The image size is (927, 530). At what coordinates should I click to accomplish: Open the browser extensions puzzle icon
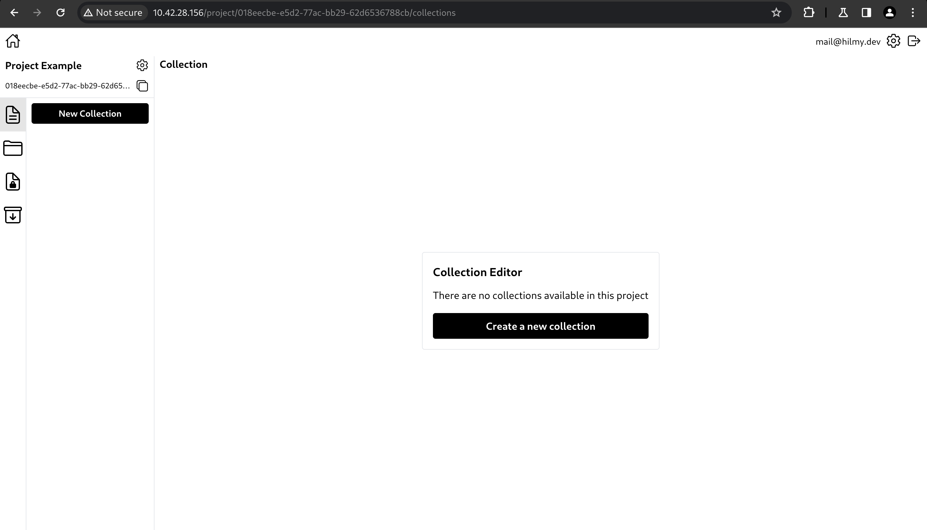coord(809,13)
